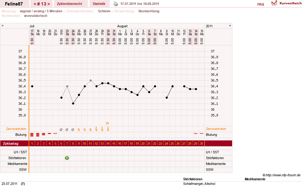Click the left Medikamente row label
This screenshot has width=302, height=191.
tap(18, 164)
